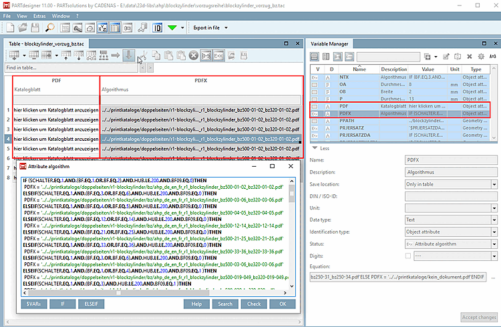Toggle the [0-9] display mode icon
Screen dimensions: 501x327
(x=206, y=56)
